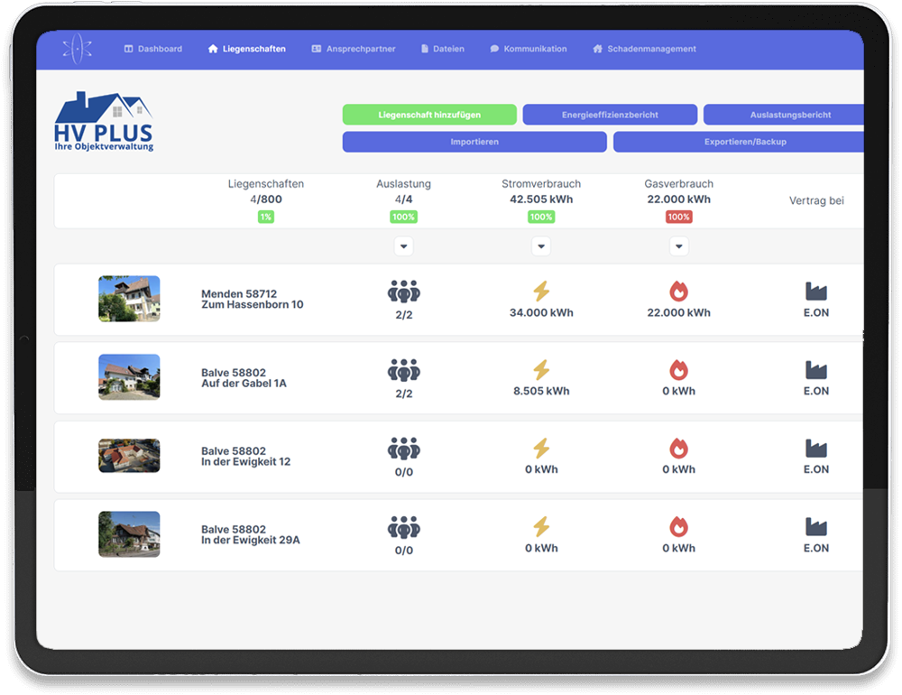
Task: Open the Dashboard menu item
Action: pos(153,49)
